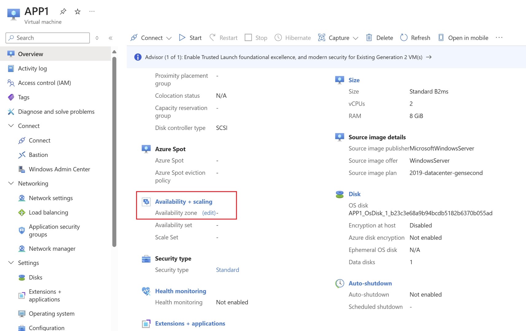
Task: Toggle the expand/collapse all menu groups arrows
Action: point(97,38)
